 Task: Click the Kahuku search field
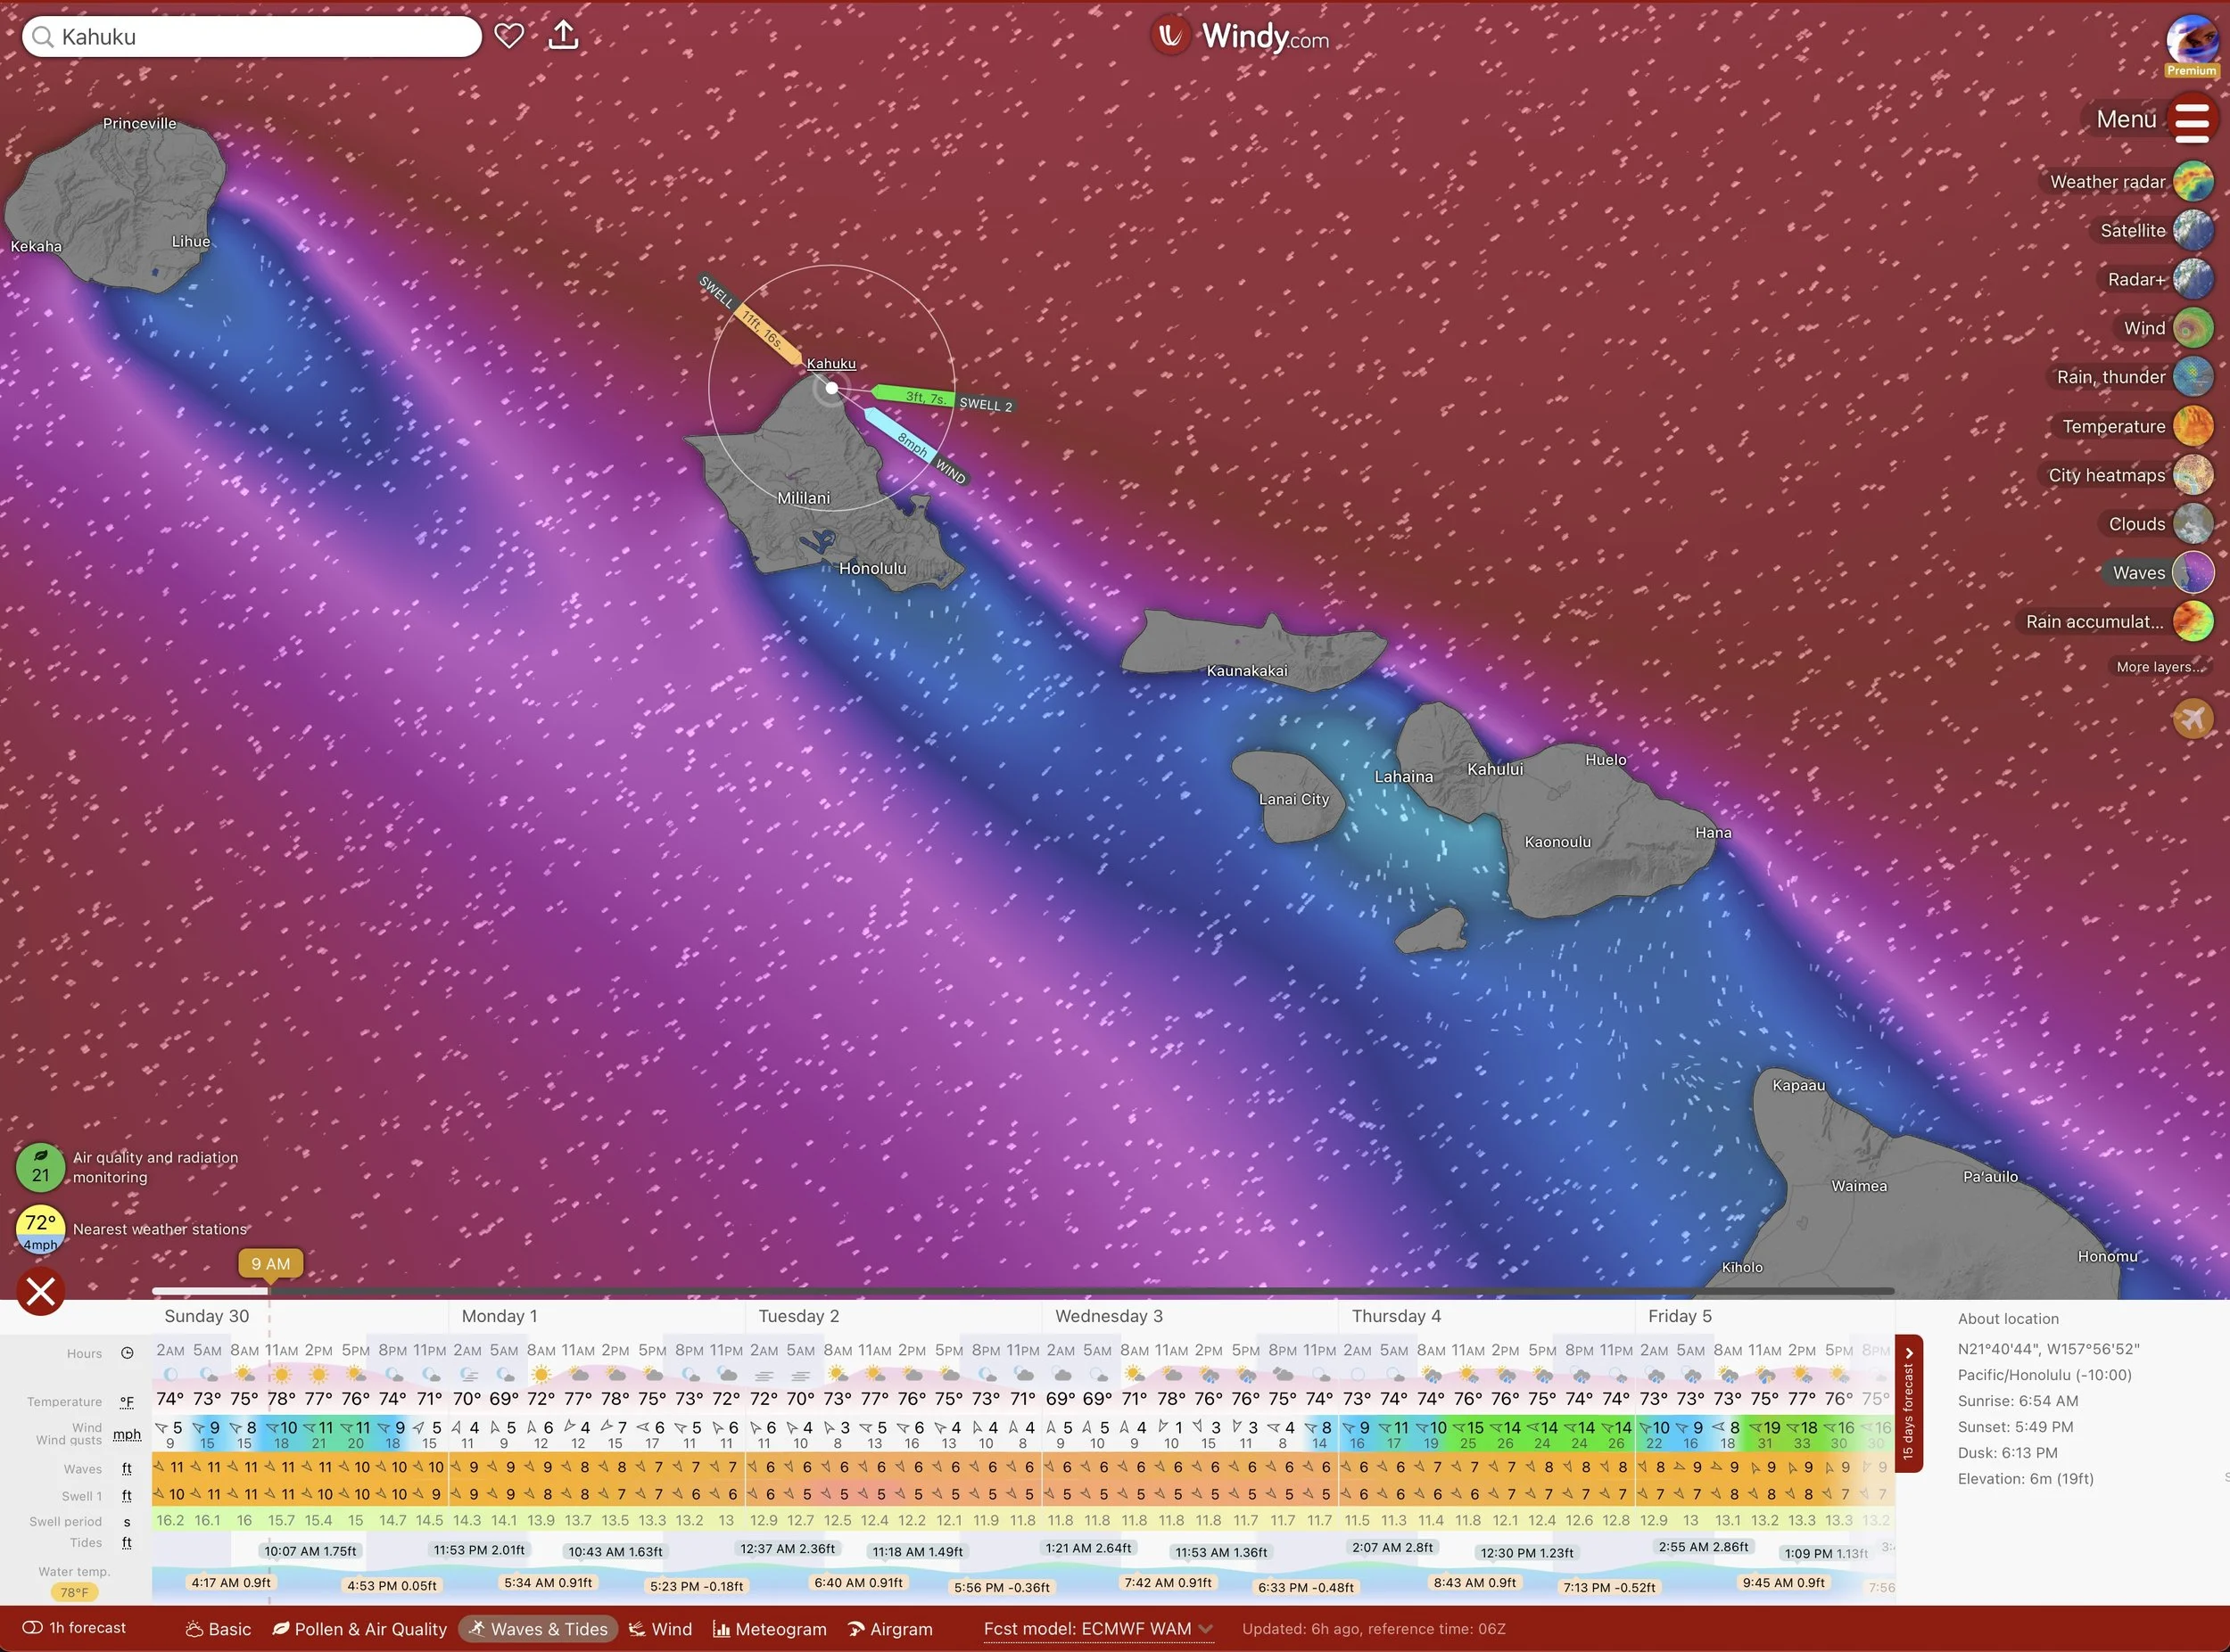pos(250,37)
